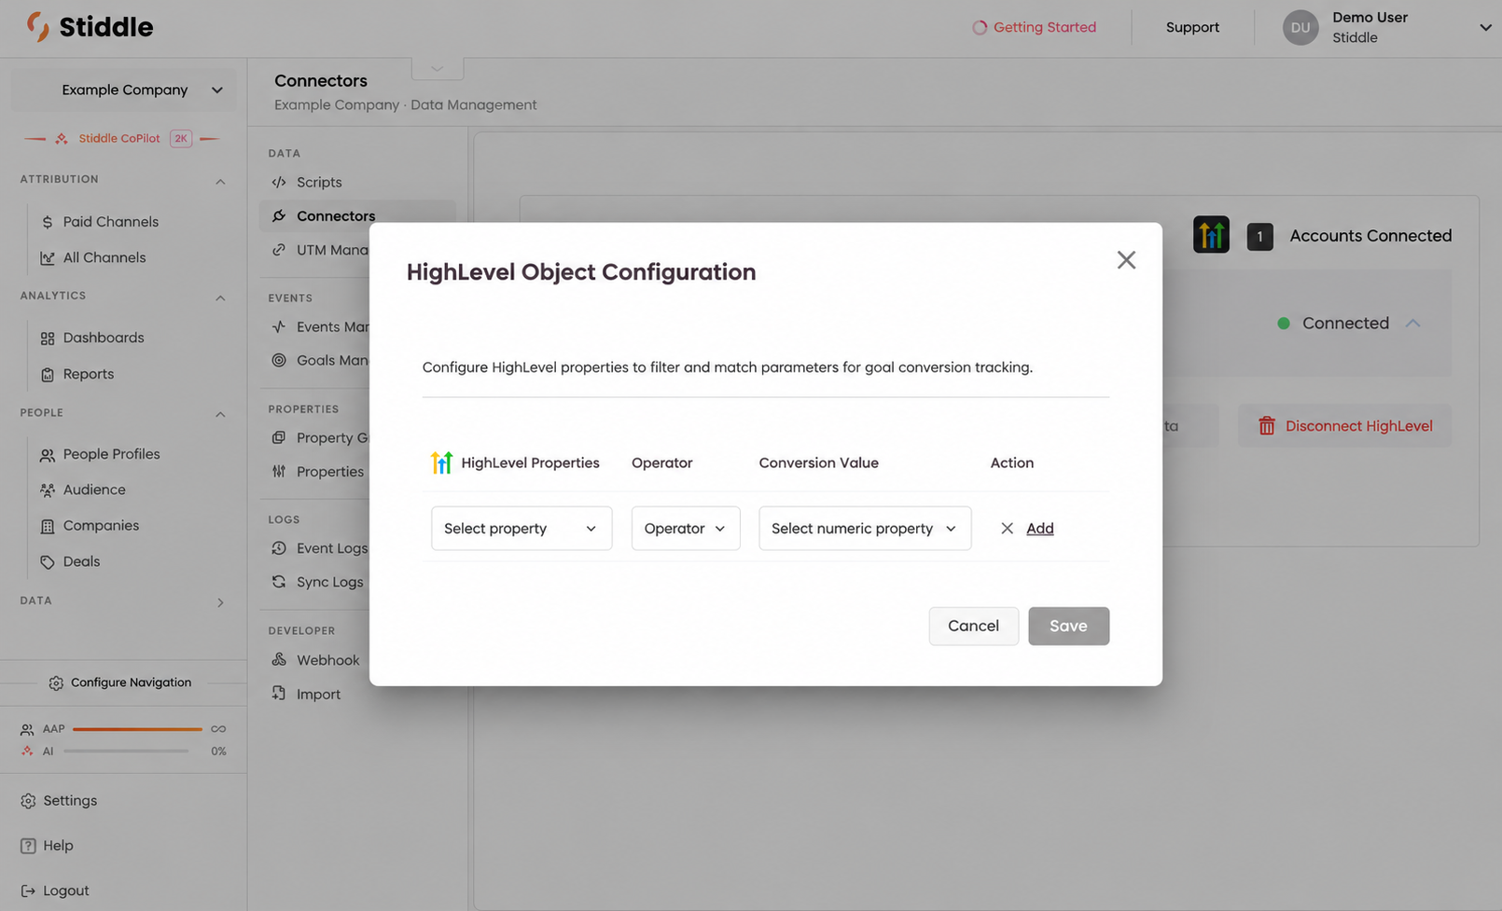
Task: Click the Add link in Action column
Action: (x=1039, y=529)
